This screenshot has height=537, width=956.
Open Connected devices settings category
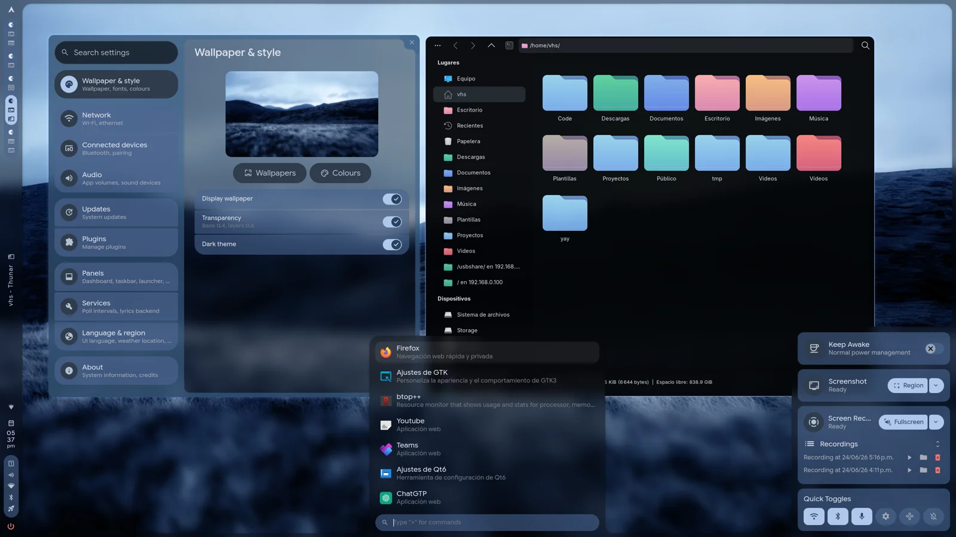(x=117, y=148)
